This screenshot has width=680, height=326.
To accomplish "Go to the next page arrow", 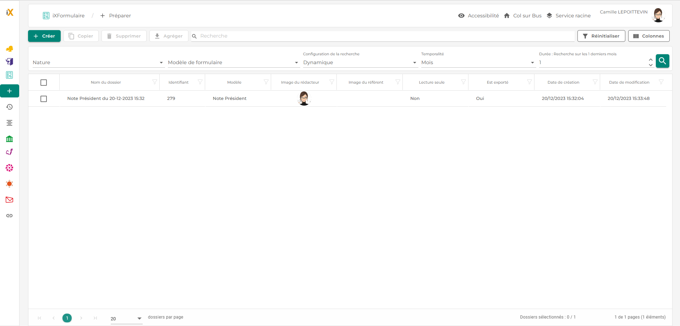I will 81,318.
